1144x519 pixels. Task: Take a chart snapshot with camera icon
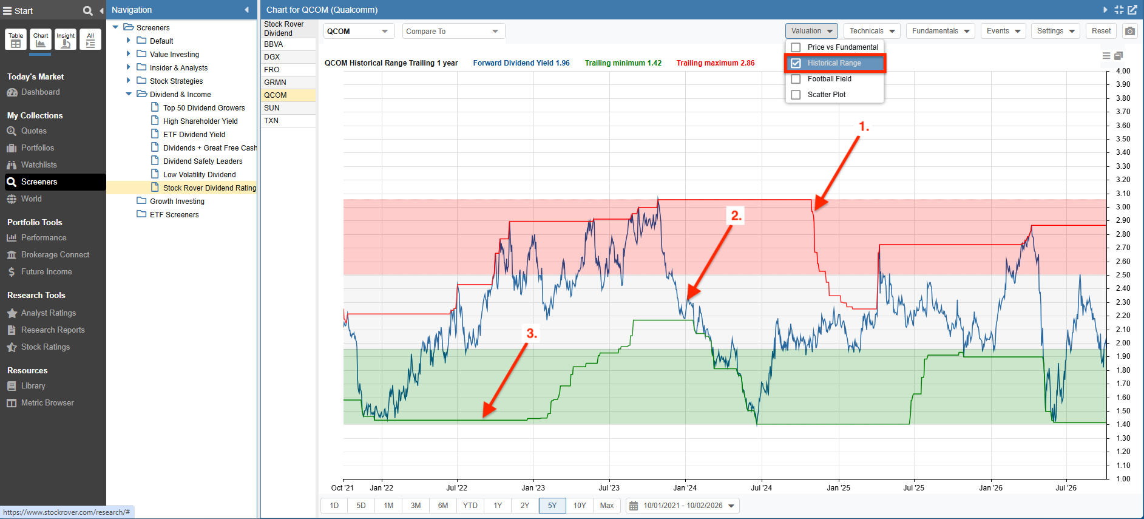point(1130,31)
